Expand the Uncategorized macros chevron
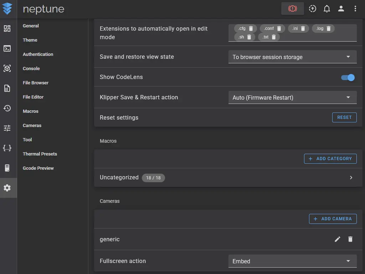Image resolution: width=365 pixels, height=274 pixels. (351, 178)
